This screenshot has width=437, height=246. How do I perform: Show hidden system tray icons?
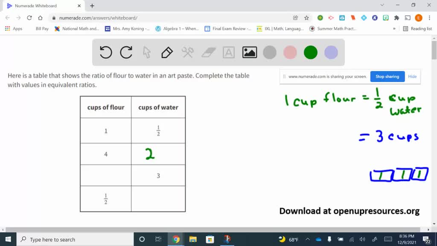[x=308, y=239]
